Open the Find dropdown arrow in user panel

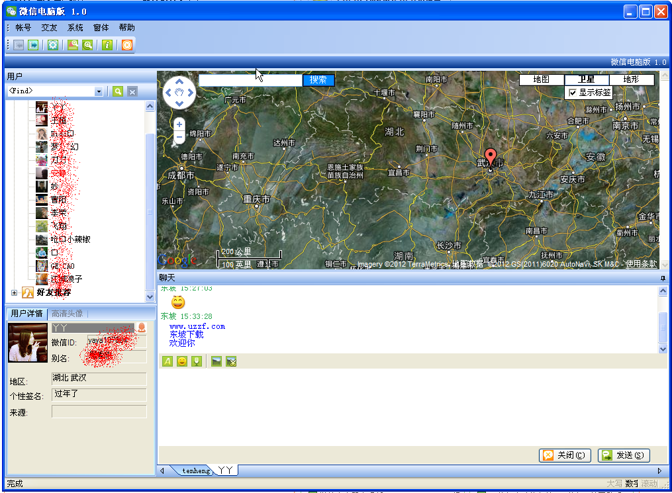pos(99,92)
